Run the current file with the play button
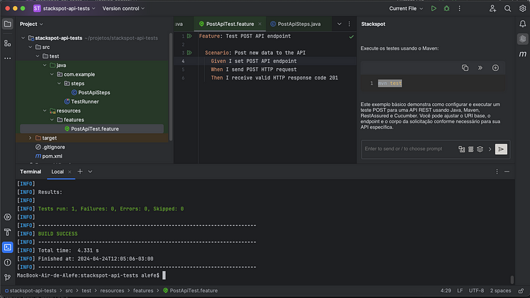 click(x=434, y=9)
